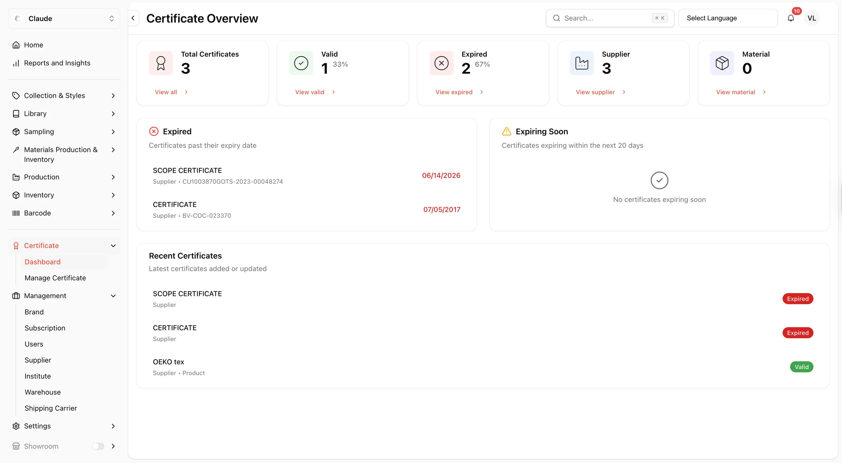Click the Valid checkmark circle icon
Image resolution: width=842 pixels, height=463 pixels.
pos(301,63)
